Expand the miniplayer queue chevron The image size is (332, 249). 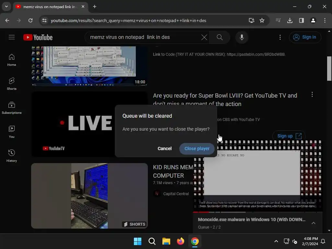point(314,223)
